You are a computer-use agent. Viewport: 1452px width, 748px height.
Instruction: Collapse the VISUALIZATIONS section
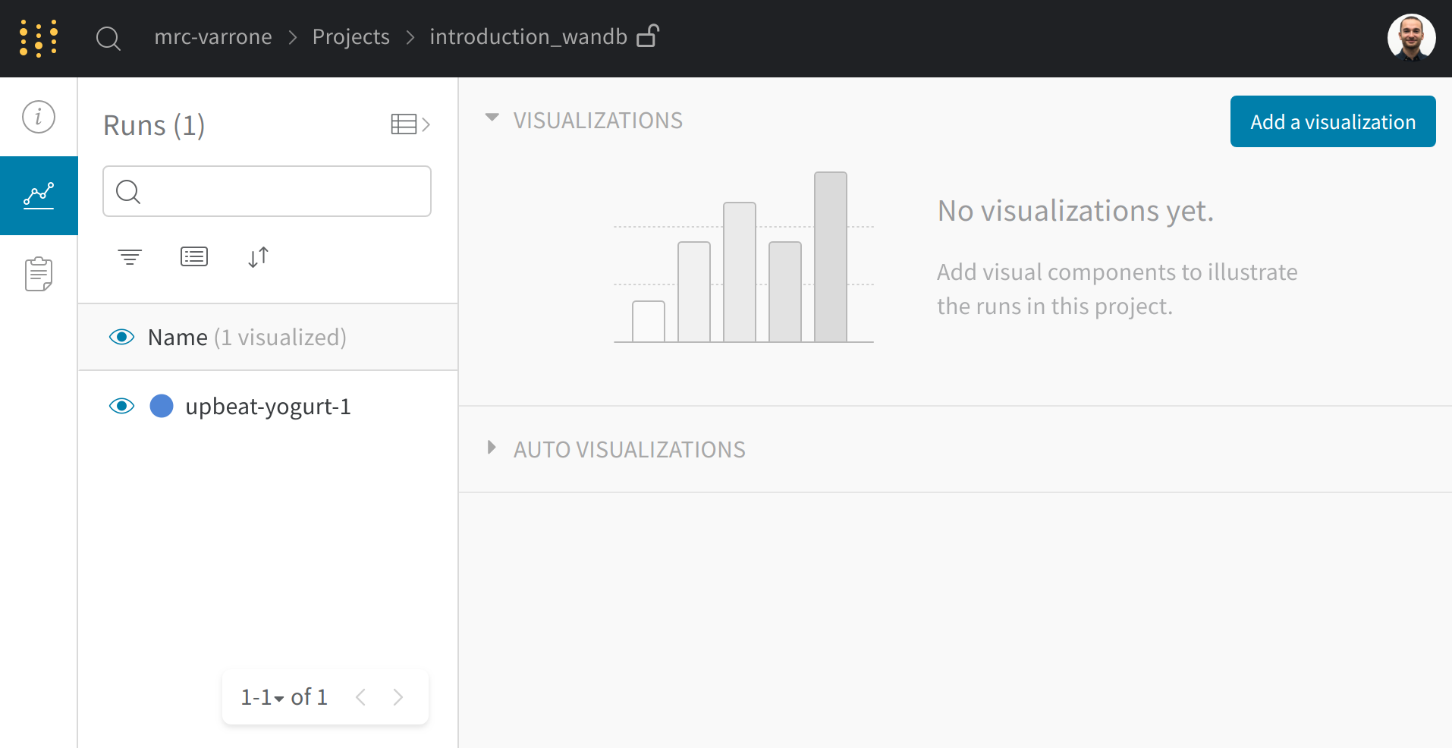coord(492,118)
